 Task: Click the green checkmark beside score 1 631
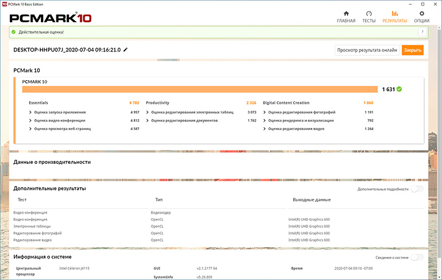pyautogui.click(x=399, y=89)
